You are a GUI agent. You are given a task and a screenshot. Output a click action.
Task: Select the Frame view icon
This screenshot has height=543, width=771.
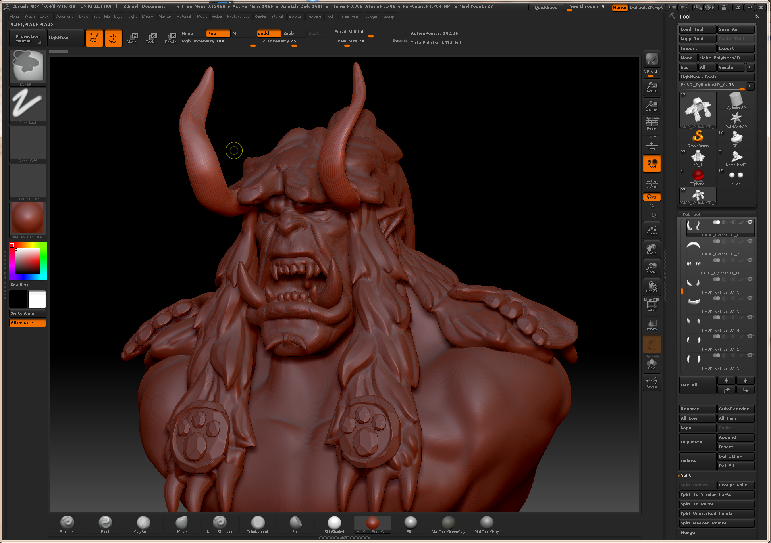click(x=651, y=230)
